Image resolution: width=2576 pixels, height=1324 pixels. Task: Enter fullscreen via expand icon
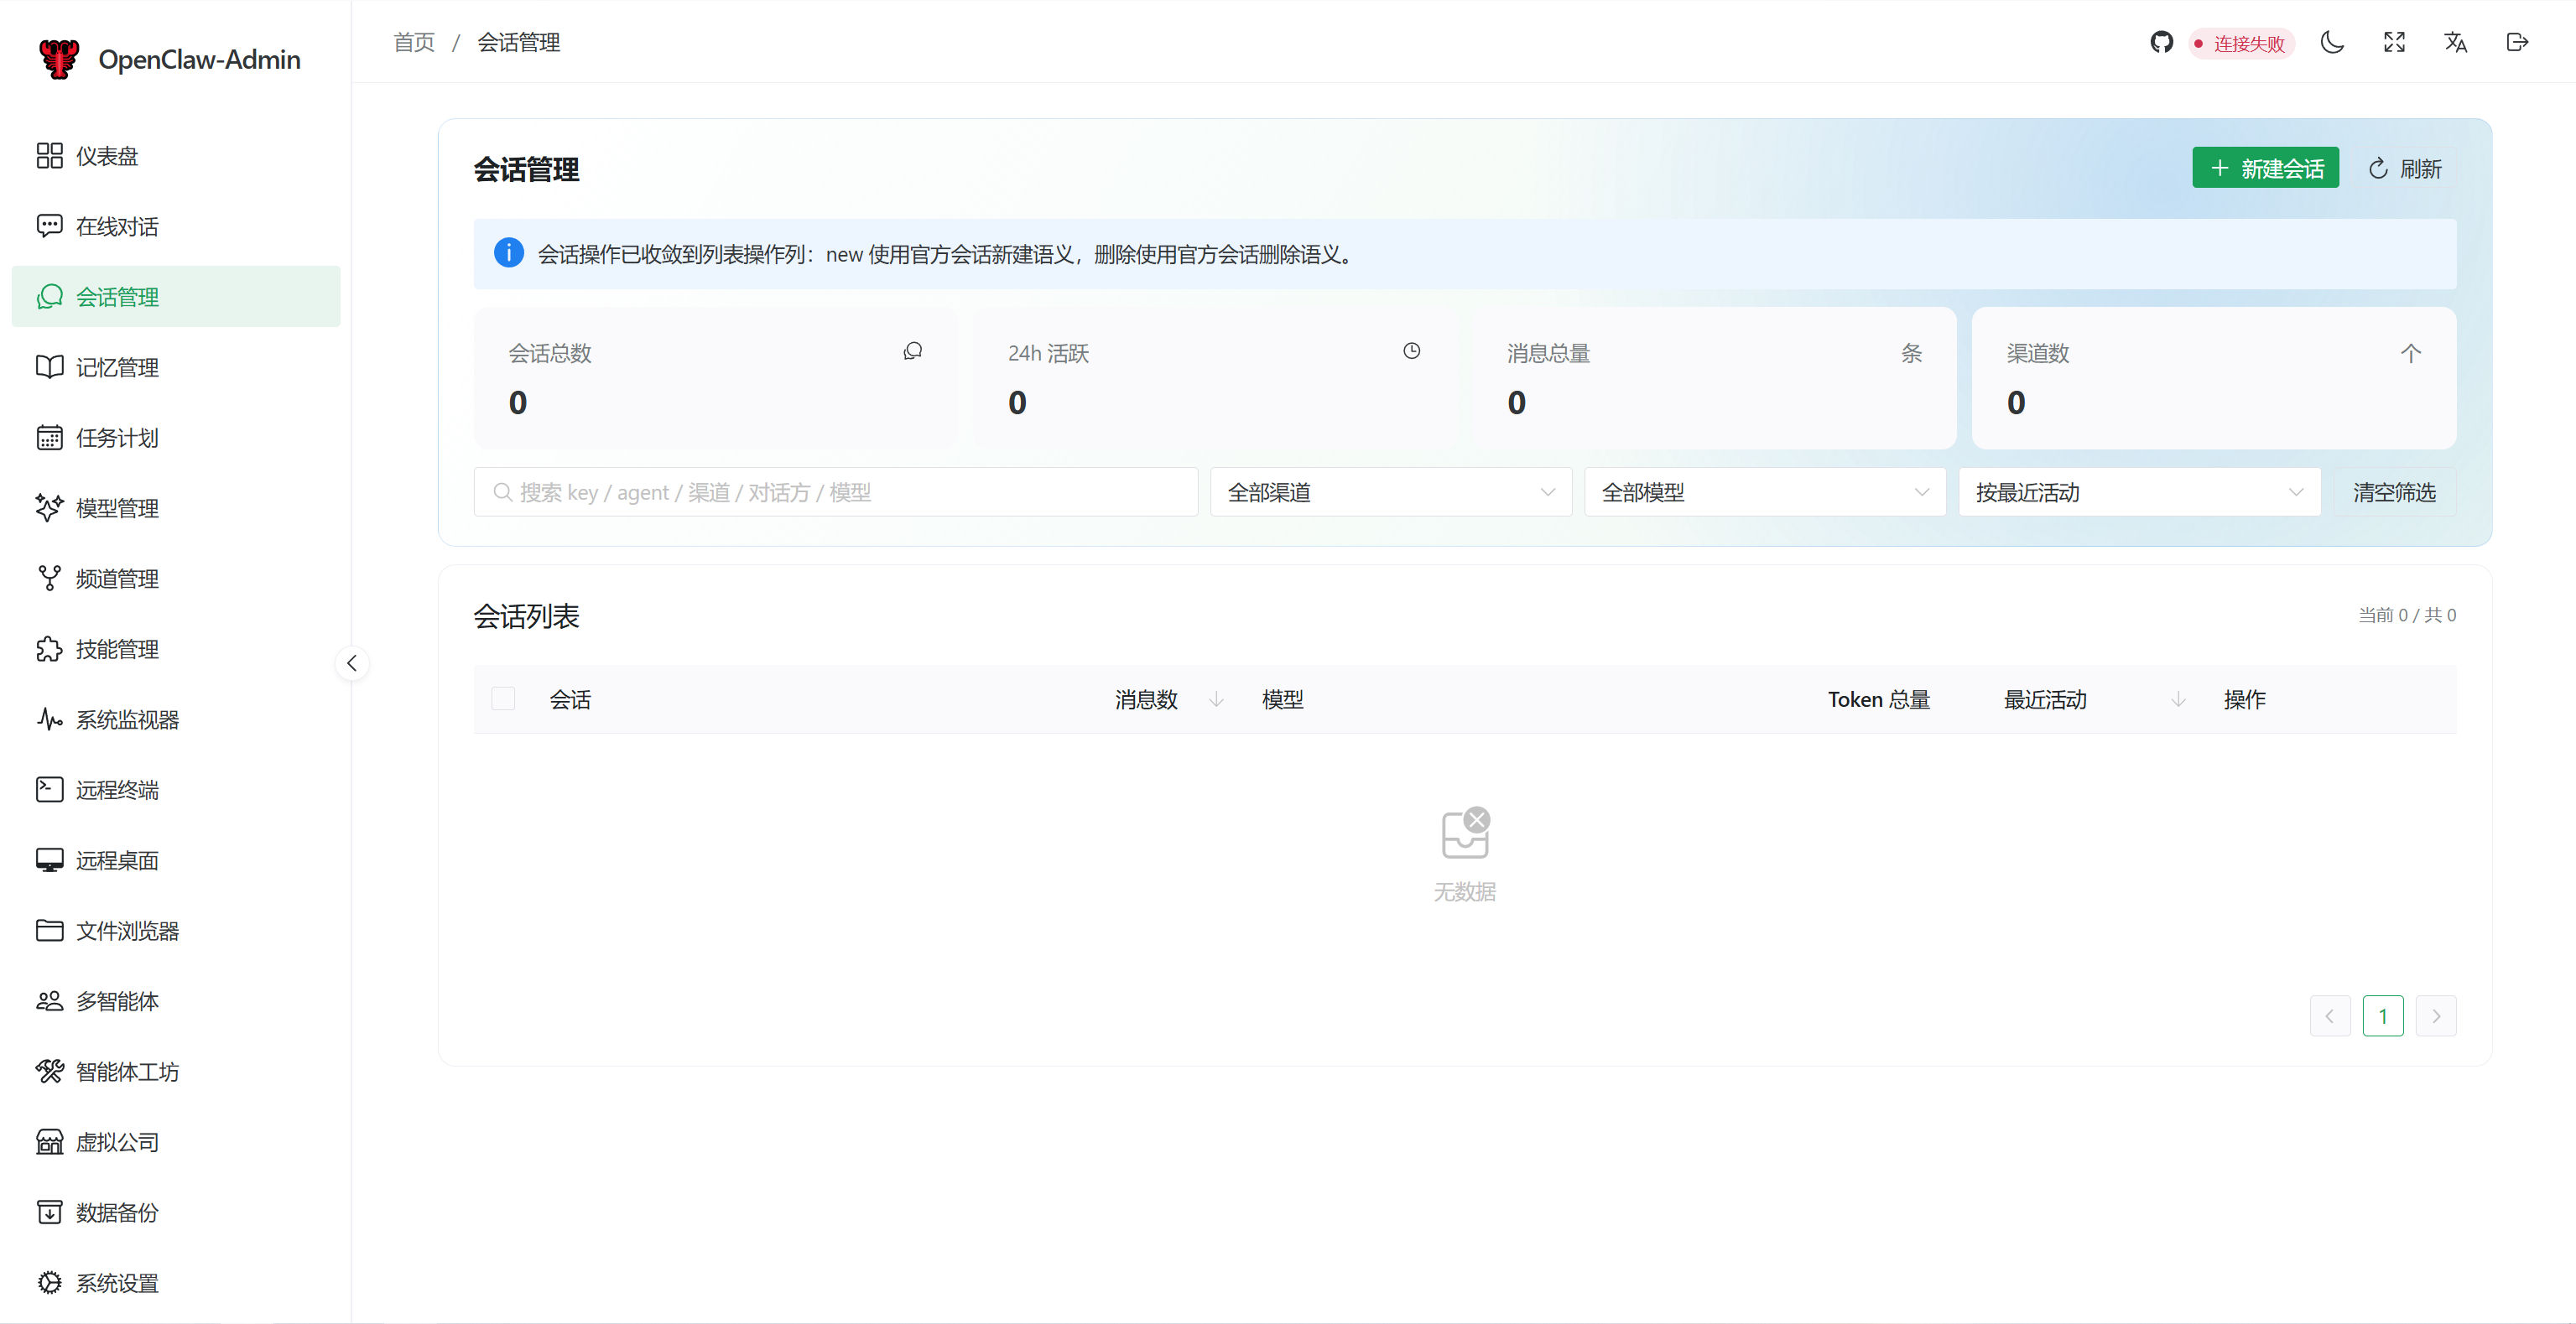tap(2394, 42)
